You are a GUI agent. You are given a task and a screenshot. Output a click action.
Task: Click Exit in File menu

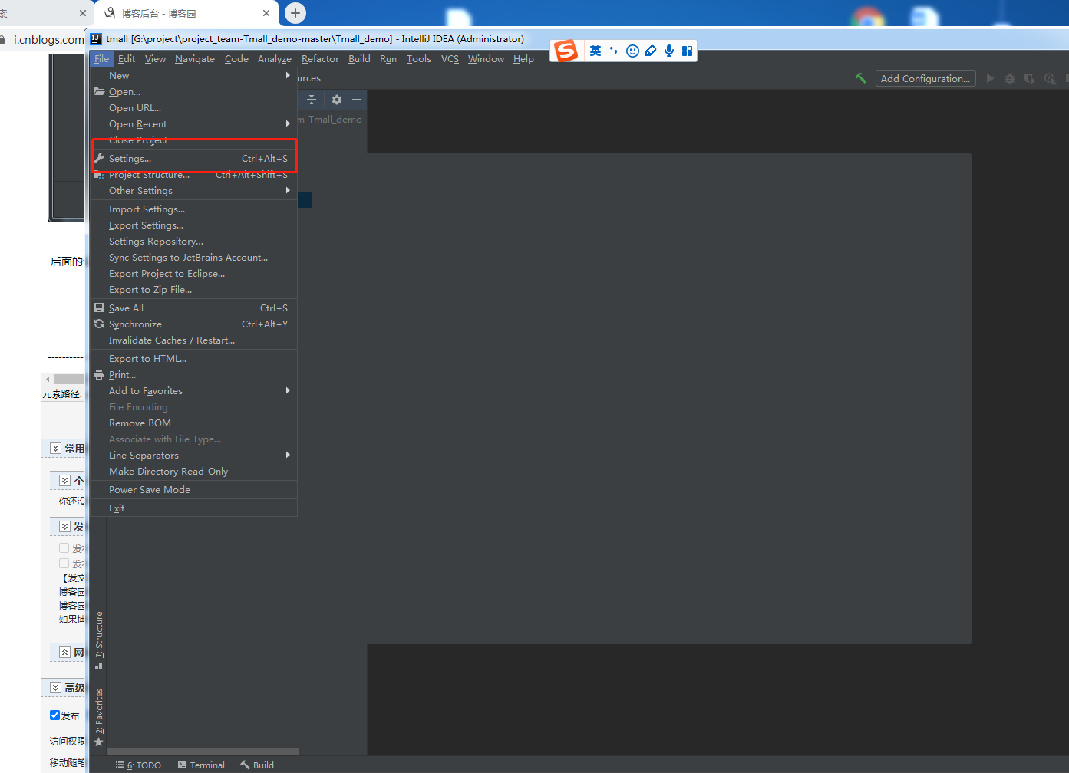point(193,508)
